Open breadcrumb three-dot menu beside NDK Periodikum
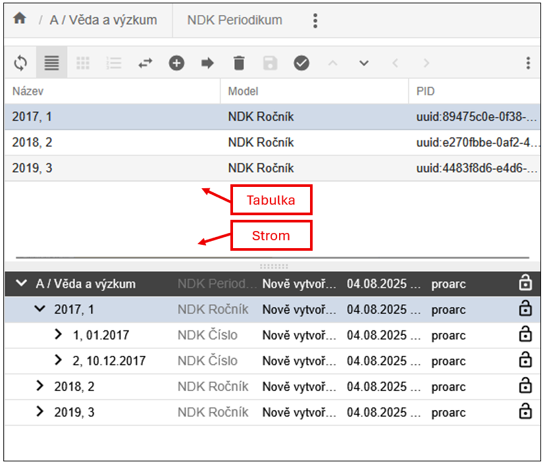545x464 pixels. coord(315,20)
